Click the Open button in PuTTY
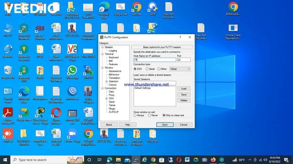Viewport: 293px width, 164px height. (x=165, y=124)
